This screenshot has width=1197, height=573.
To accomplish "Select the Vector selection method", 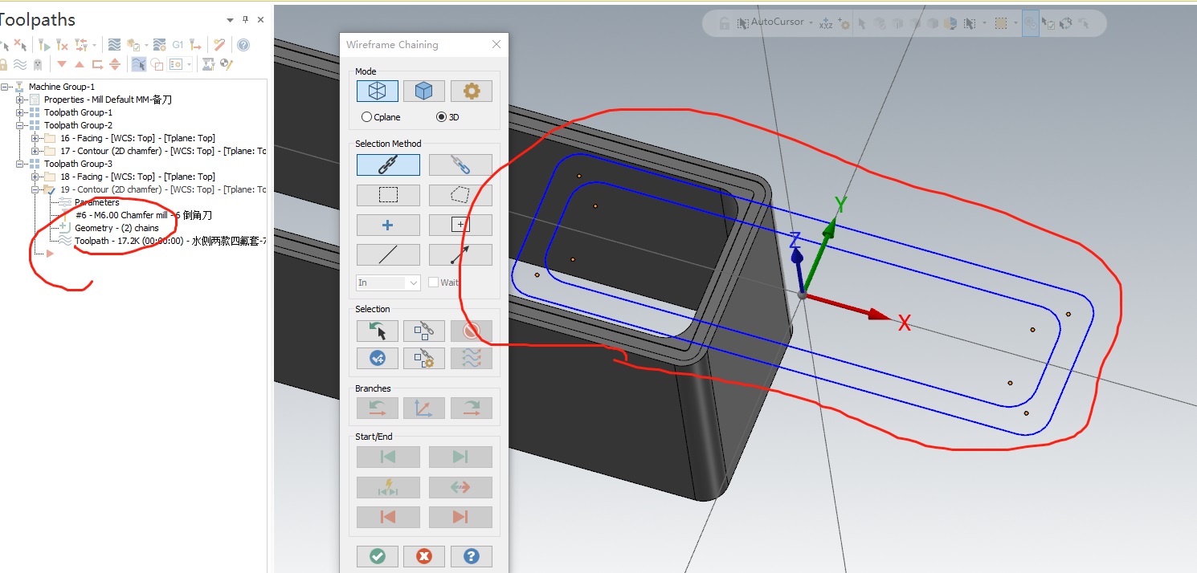I will click(460, 254).
